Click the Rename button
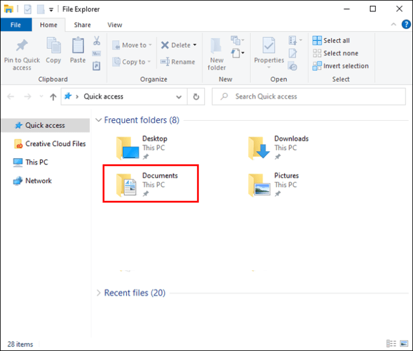The image size is (413, 351). 178,62
